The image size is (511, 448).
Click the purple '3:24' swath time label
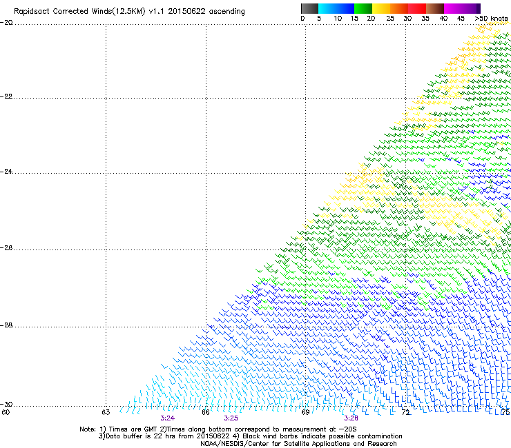168,418
